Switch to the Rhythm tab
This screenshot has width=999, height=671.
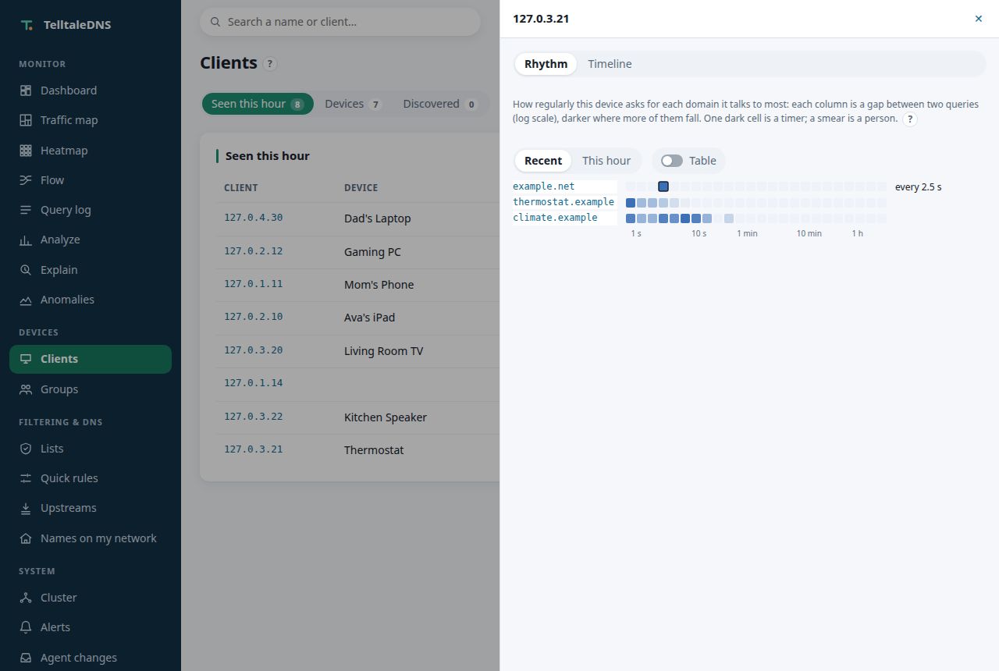(x=546, y=64)
